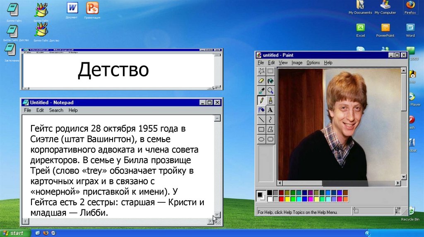Click the Детство heading text
424x237 pixels.
[113, 70]
